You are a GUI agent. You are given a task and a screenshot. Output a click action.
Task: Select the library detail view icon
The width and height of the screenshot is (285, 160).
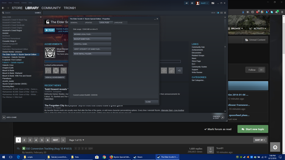click(218, 13)
